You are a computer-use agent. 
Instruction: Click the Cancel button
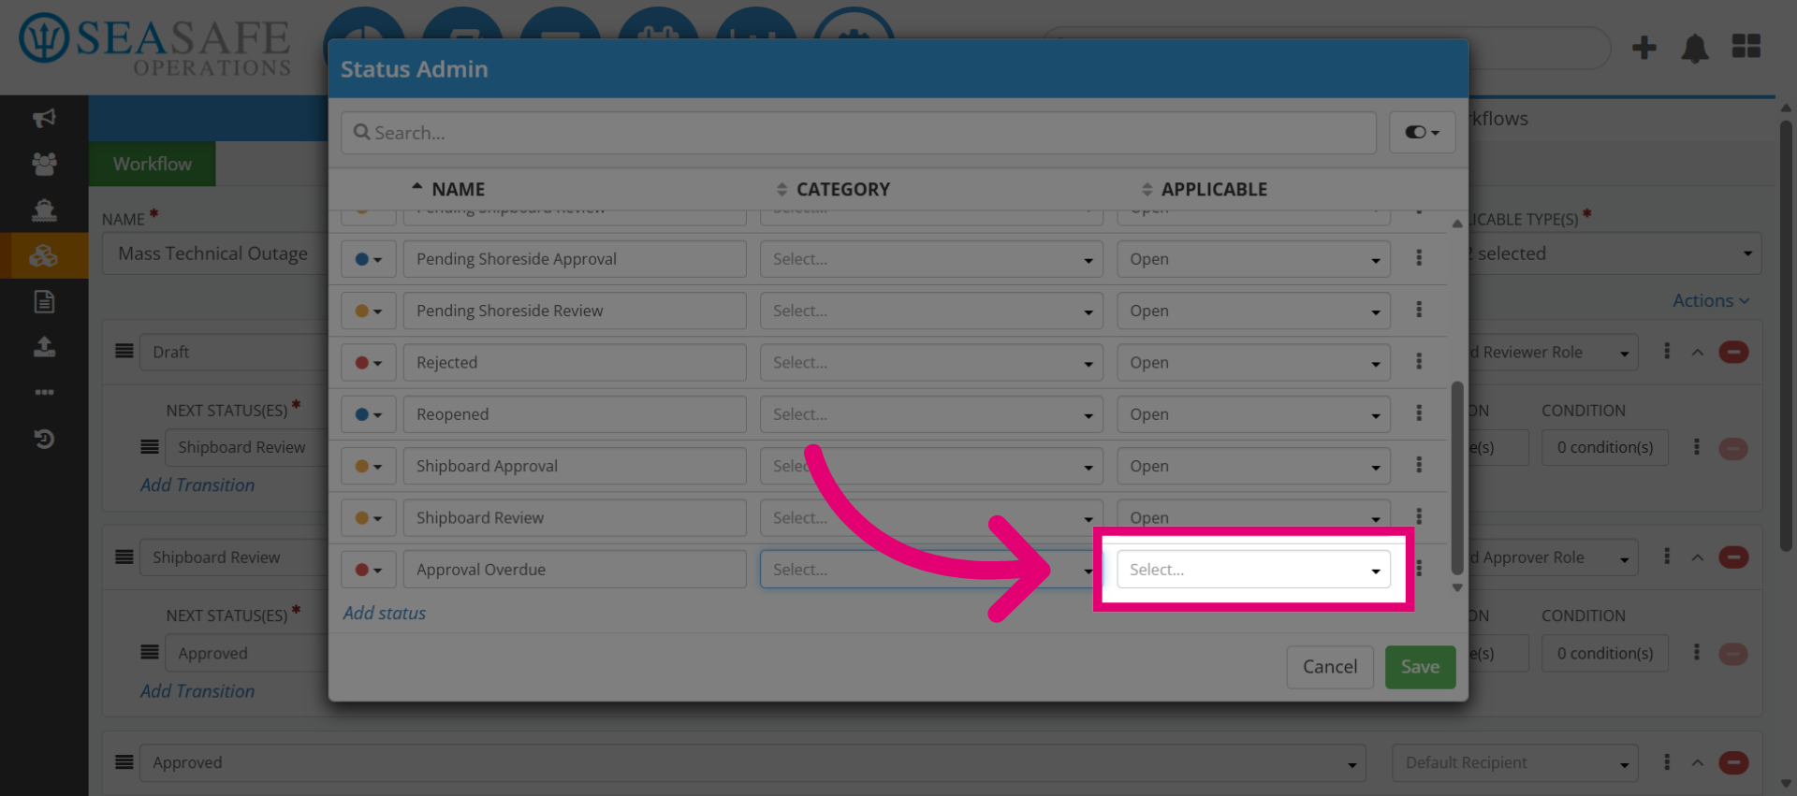tap(1330, 667)
